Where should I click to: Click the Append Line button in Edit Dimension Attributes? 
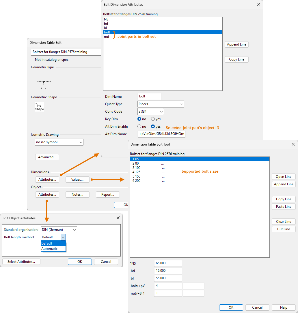click(236, 44)
